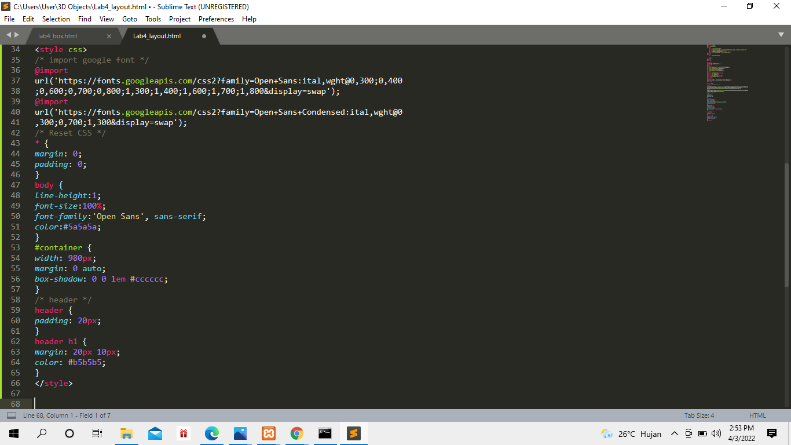
Task: Click the previous-tab navigation arrow
Action: [8, 35]
